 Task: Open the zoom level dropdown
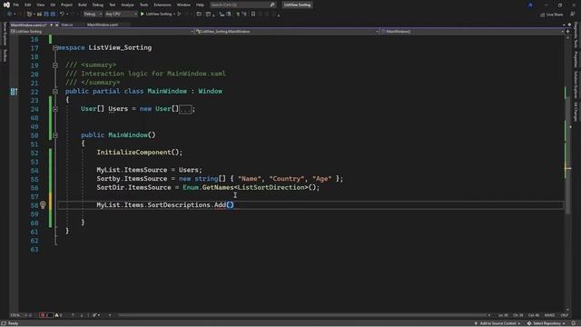[18, 315]
